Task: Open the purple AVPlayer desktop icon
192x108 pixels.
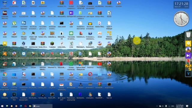Action: pyautogui.click(x=71, y=13)
